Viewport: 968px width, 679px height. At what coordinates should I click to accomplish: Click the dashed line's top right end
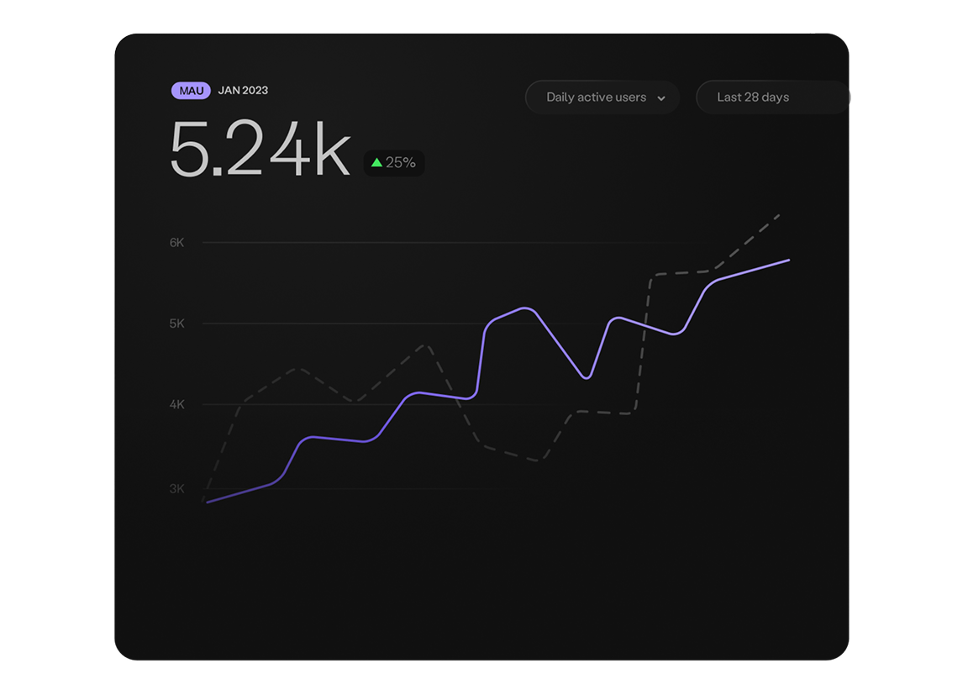coord(780,214)
